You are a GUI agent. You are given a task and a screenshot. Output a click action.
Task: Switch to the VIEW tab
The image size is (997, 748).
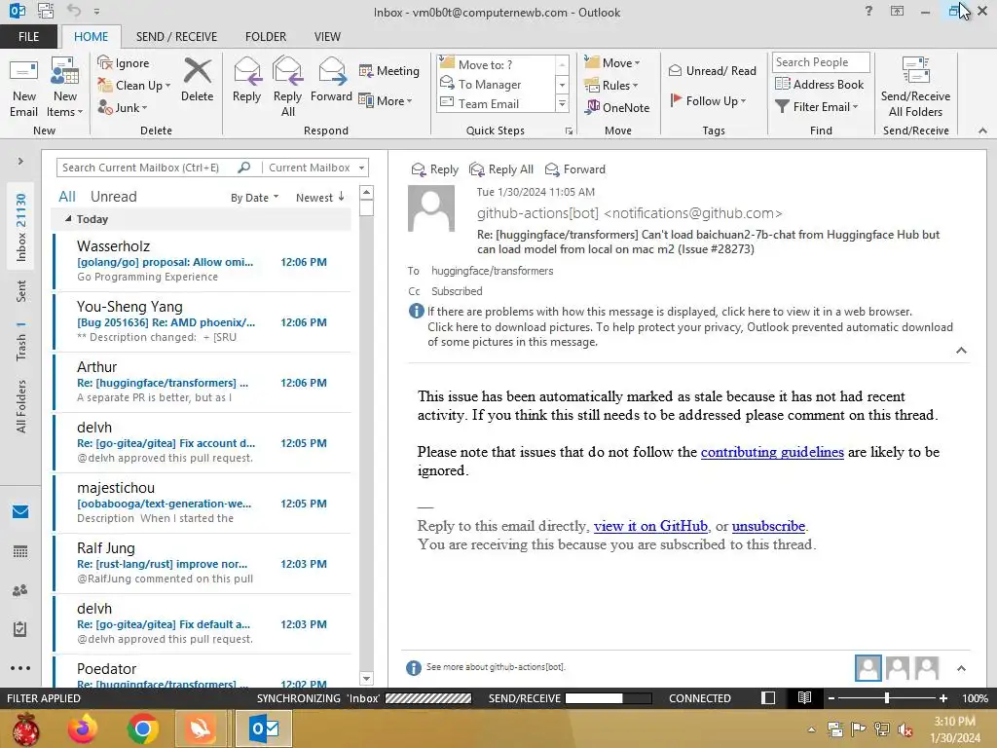[x=327, y=37]
